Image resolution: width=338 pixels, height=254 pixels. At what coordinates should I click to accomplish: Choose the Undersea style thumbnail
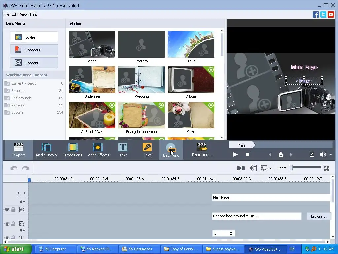click(x=92, y=80)
